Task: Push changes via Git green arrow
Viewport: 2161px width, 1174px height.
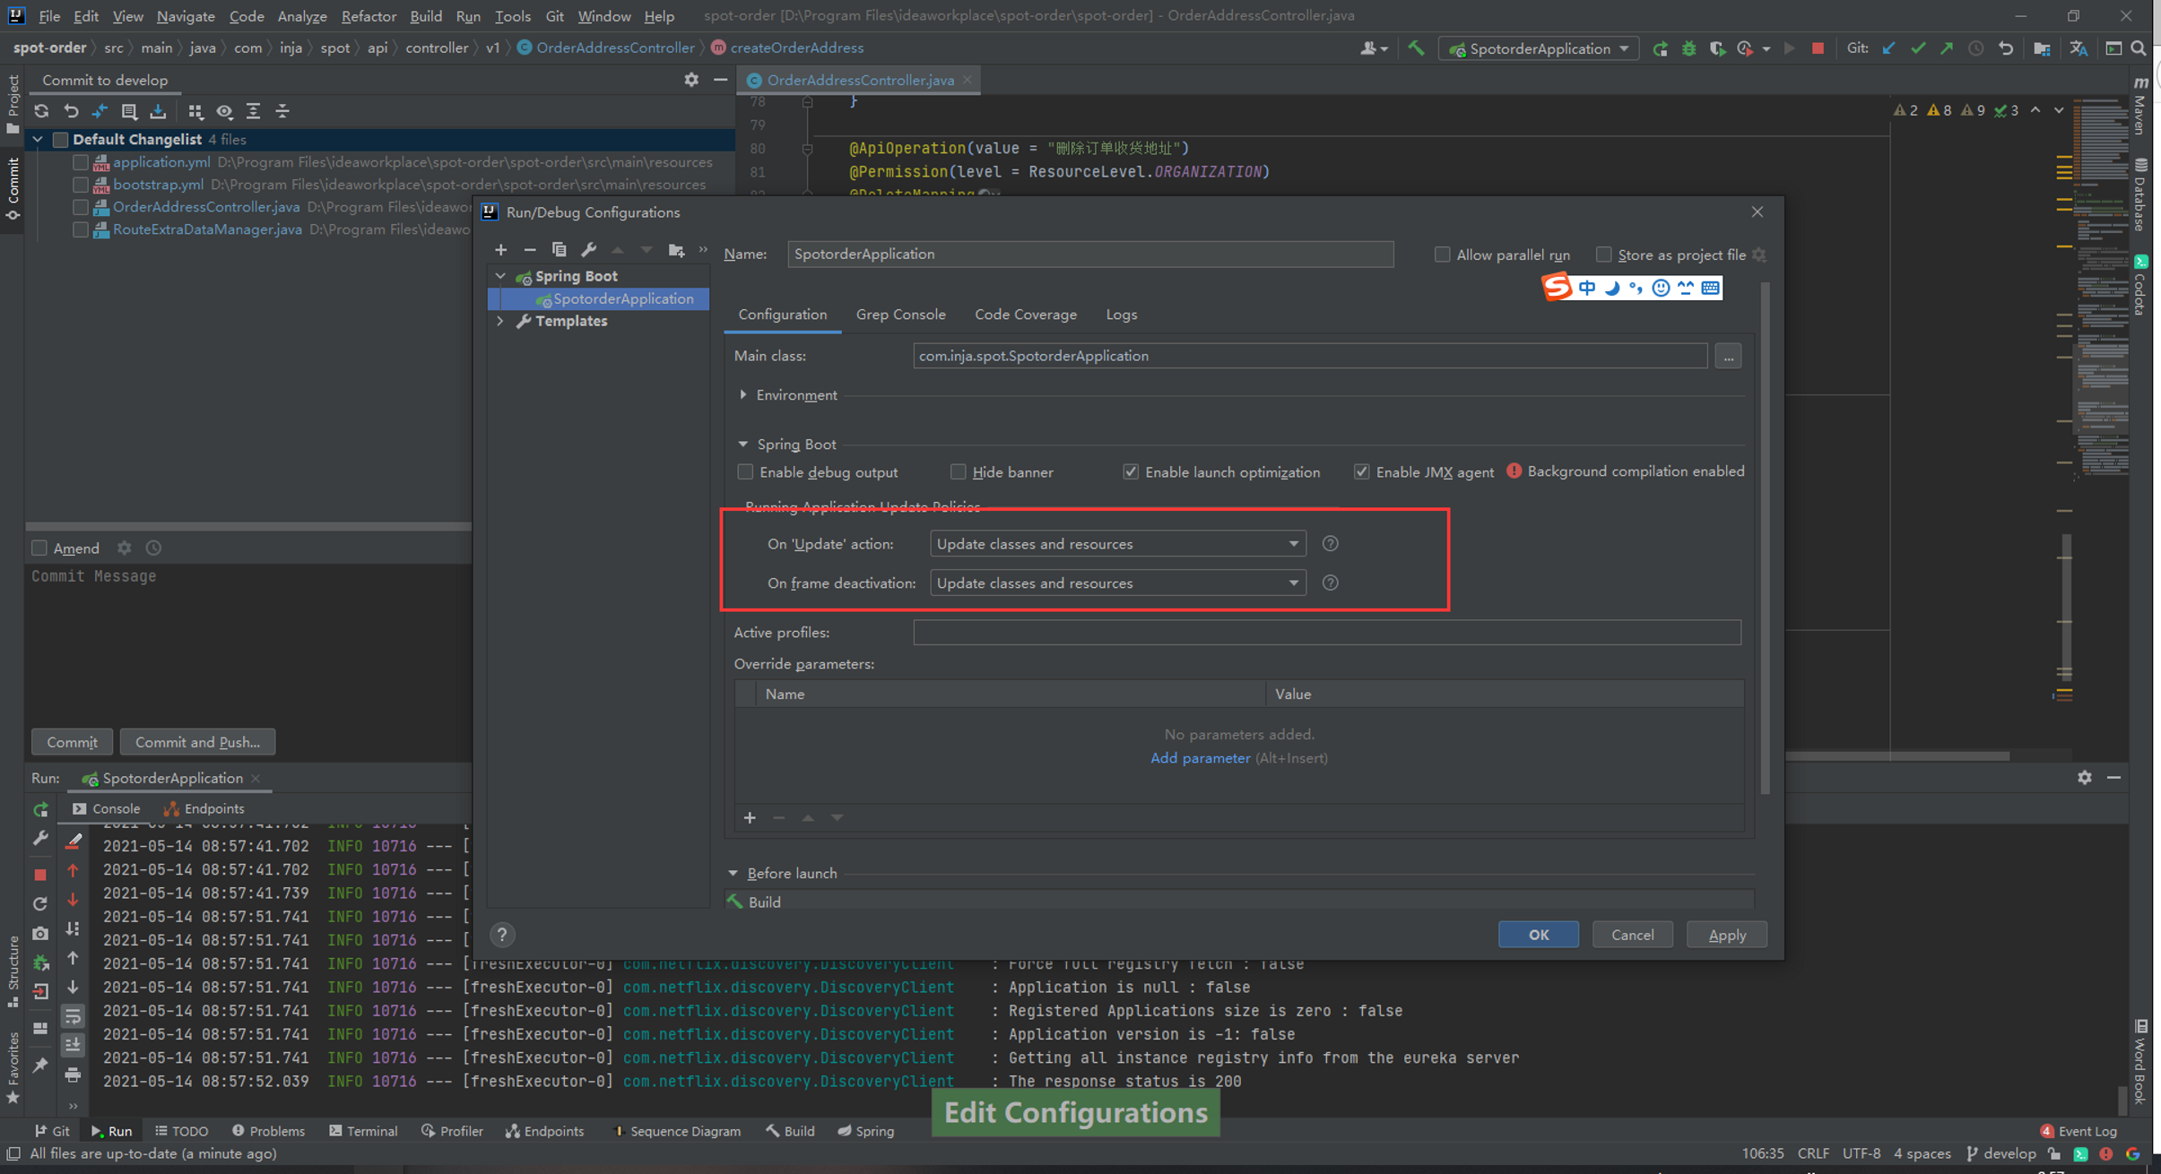Action: (1947, 48)
